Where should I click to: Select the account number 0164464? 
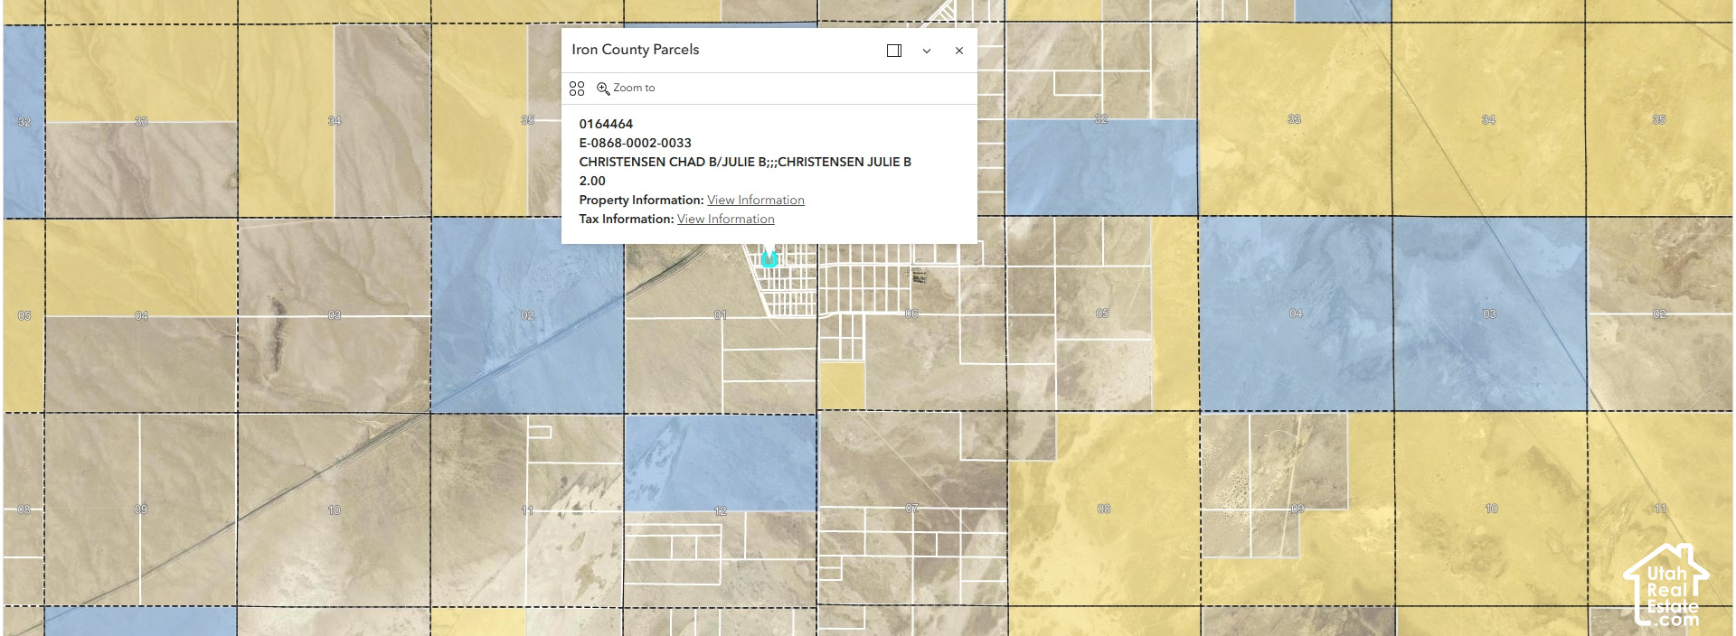[606, 125]
